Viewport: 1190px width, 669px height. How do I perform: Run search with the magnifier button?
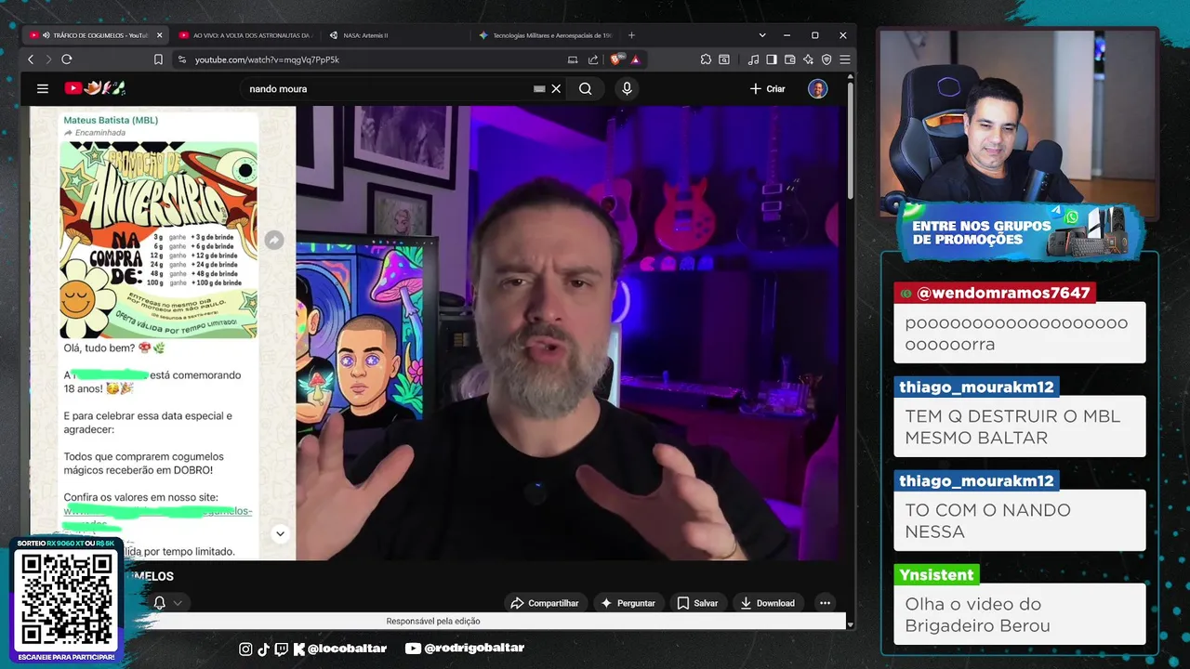tap(585, 88)
